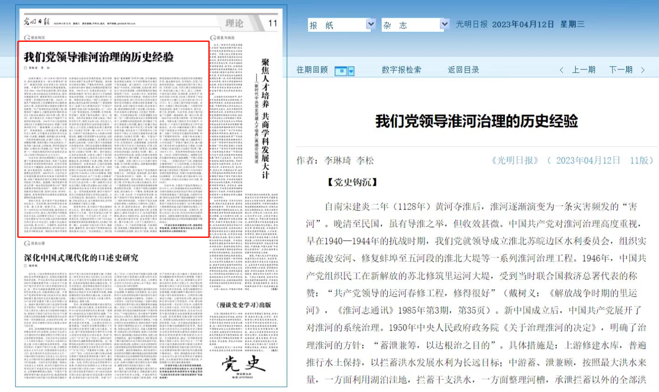Click the 2023年04月12日 date link in byline

point(588,161)
